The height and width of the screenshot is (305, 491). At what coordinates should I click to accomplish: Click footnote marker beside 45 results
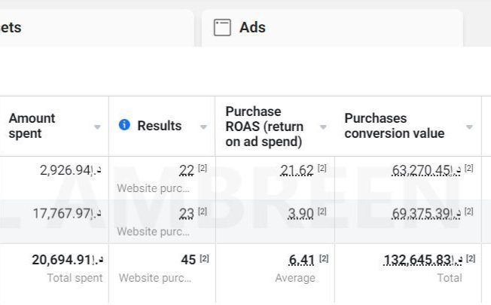203,258
